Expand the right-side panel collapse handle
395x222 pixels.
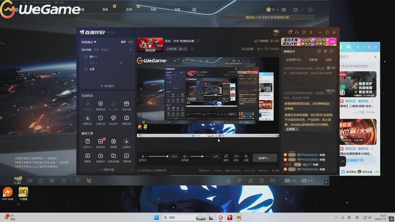pos(343,161)
